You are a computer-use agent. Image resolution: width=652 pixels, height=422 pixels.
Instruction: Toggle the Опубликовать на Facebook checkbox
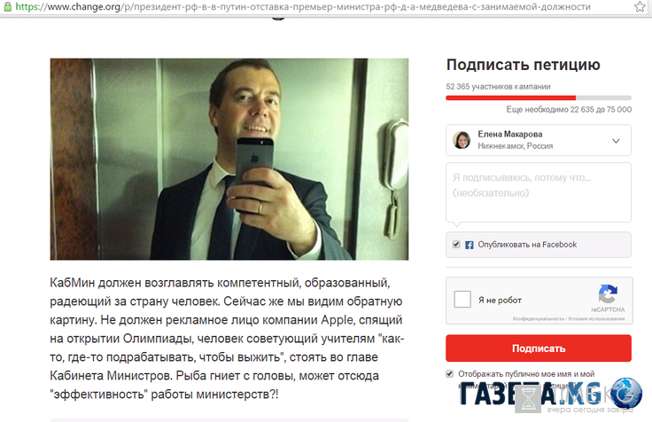tap(456, 245)
